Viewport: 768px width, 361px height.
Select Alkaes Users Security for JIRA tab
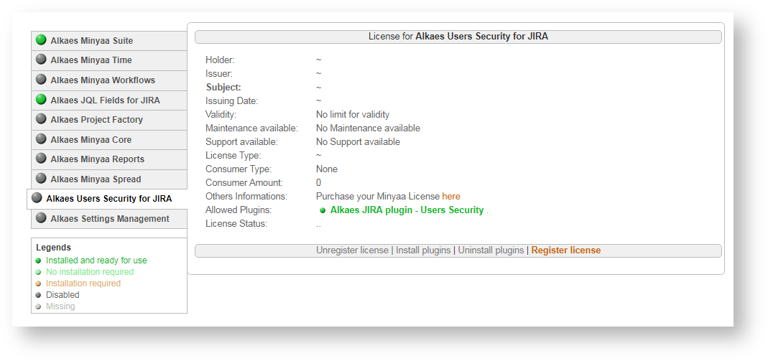point(107,199)
